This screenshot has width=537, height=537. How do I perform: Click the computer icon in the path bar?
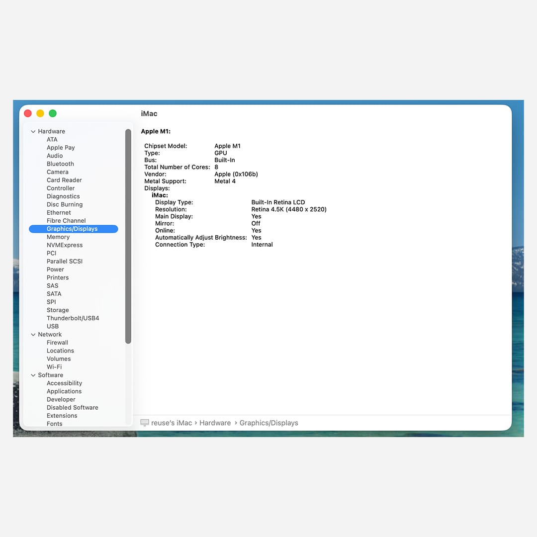click(145, 423)
